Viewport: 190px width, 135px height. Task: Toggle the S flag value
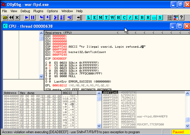50,74
